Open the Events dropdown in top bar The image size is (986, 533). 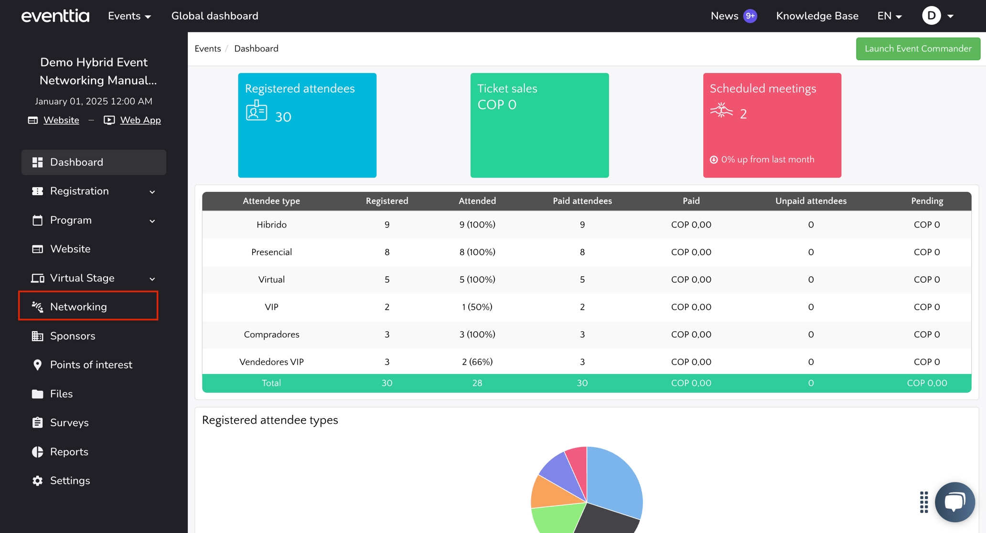pos(129,16)
